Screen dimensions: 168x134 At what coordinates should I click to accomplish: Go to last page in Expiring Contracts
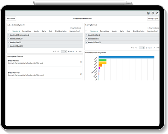tap(158, 48)
